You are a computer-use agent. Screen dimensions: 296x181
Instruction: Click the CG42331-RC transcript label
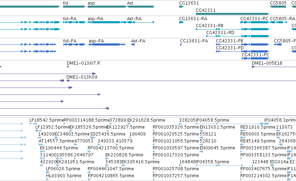pos(254,19)
